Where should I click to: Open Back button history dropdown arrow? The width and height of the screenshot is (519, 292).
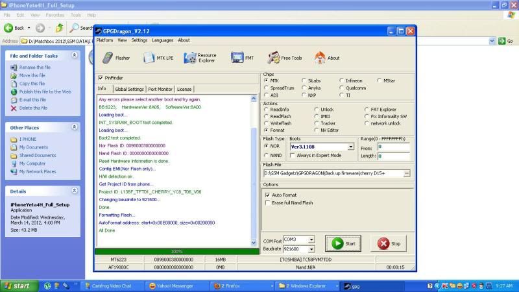(29, 28)
